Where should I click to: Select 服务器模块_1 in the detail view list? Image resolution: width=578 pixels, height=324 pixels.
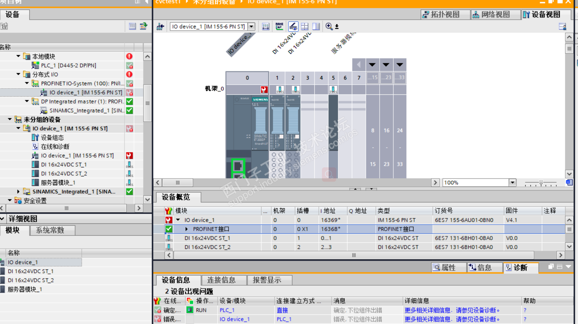point(25,289)
